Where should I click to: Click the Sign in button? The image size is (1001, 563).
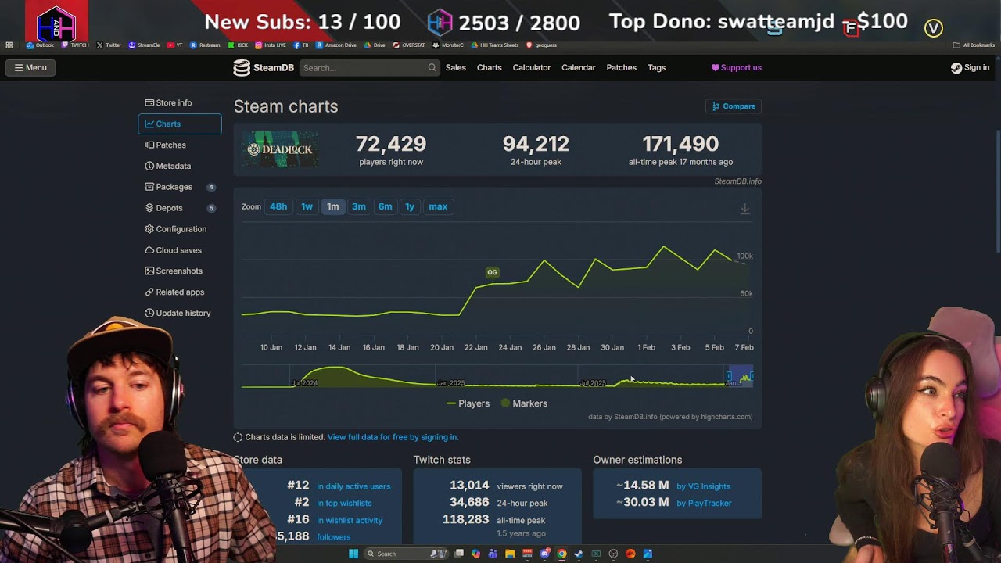[971, 68]
